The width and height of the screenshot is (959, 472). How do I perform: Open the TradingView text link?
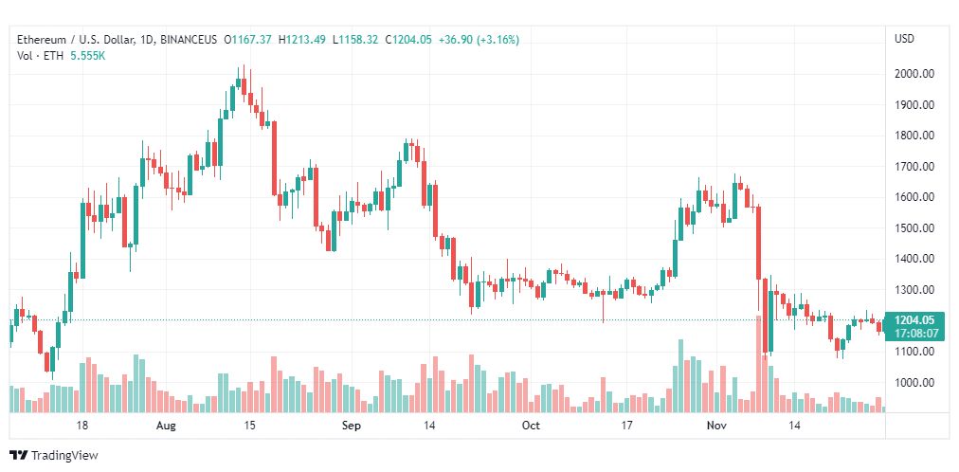tap(64, 456)
